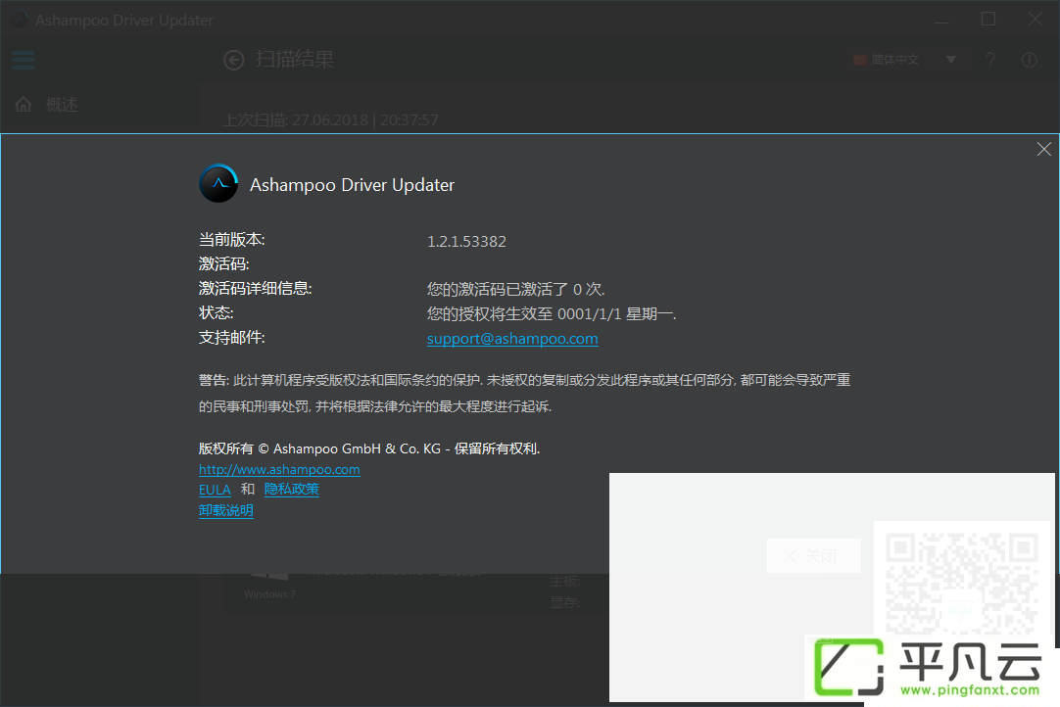Viewport: 1060px width, 707px height.
Task: Click the 支持邮件 label
Action: (232, 337)
